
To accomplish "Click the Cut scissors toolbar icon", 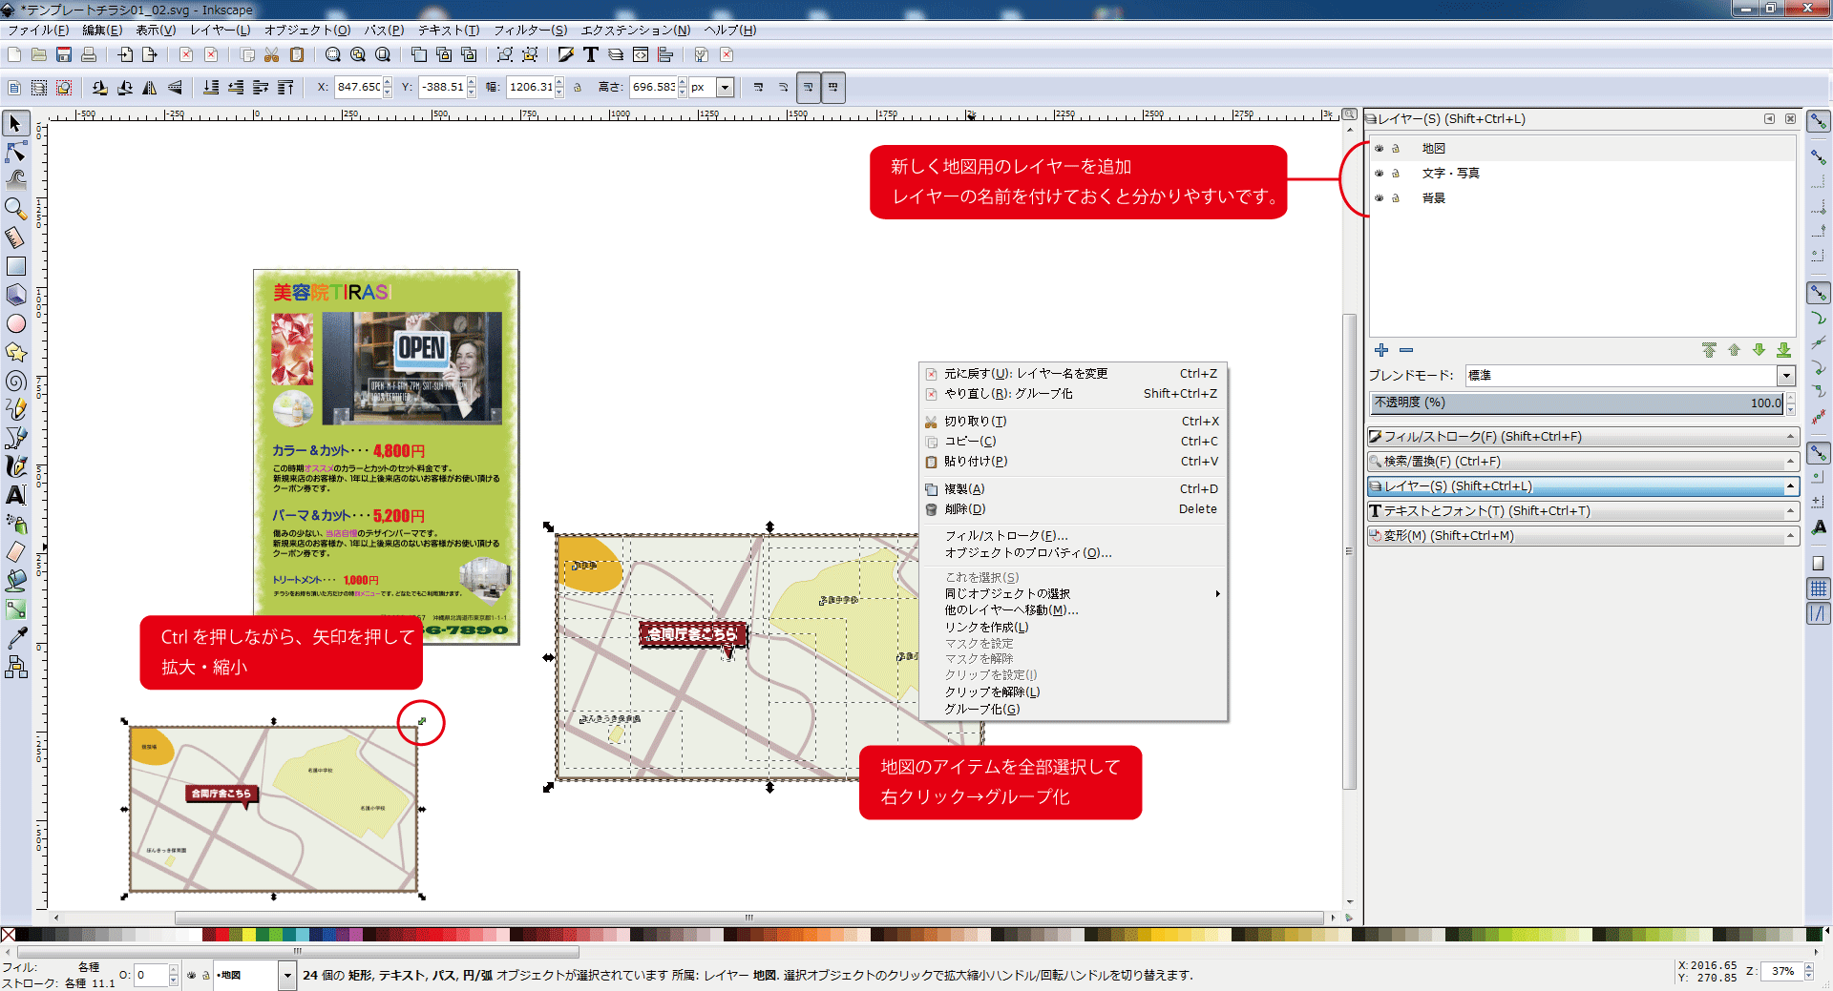I will click(x=272, y=55).
